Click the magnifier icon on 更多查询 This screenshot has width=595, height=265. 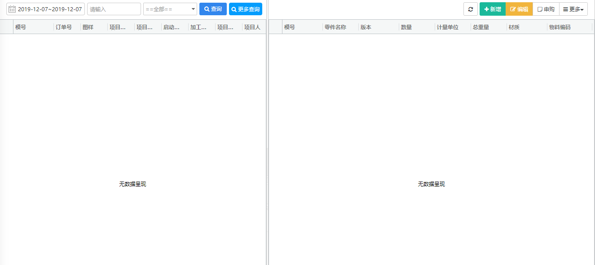click(x=234, y=9)
